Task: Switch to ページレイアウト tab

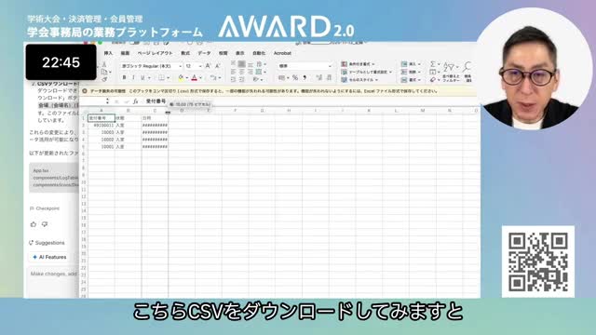Action: [x=156, y=53]
